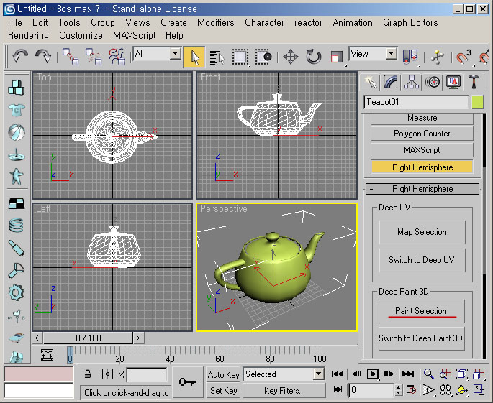The height and width of the screenshot is (403, 493).
Task: Choose Rectangular Selection Region tool
Action: click(240, 57)
